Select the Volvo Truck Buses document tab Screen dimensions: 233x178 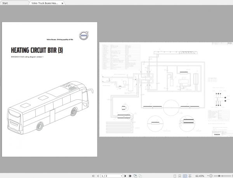(45, 2)
